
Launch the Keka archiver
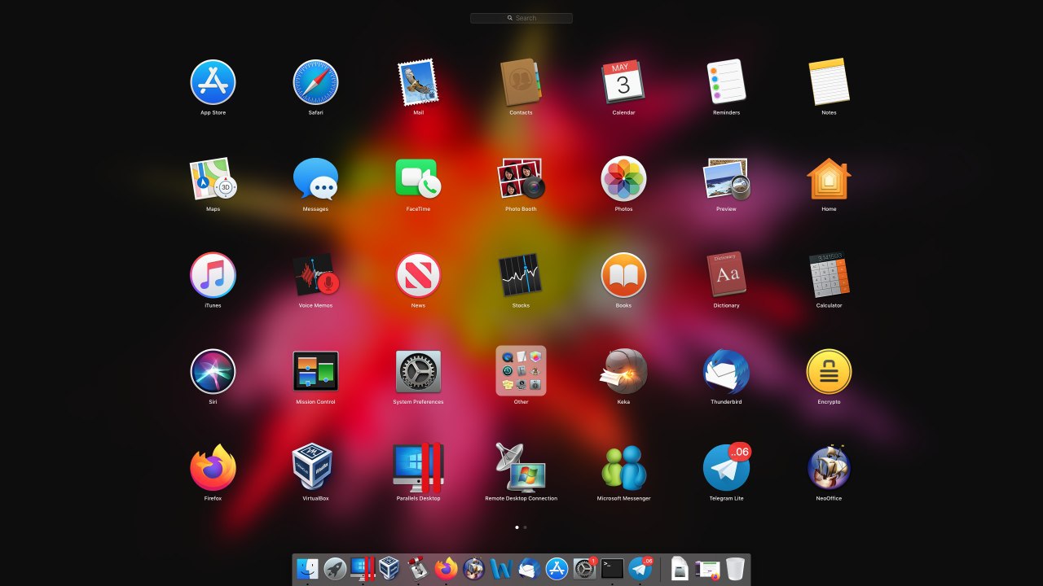[623, 371]
